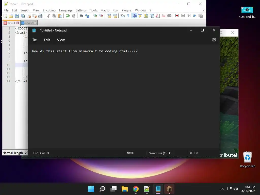Open the Search menu in Notepad++
The width and height of the screenshot is (260, 195).
pos(25,10)
